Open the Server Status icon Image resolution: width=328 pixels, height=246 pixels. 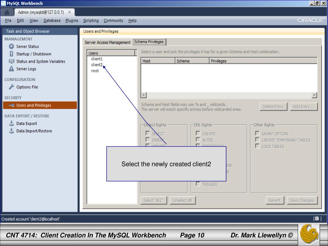click(x=12, y=46)
